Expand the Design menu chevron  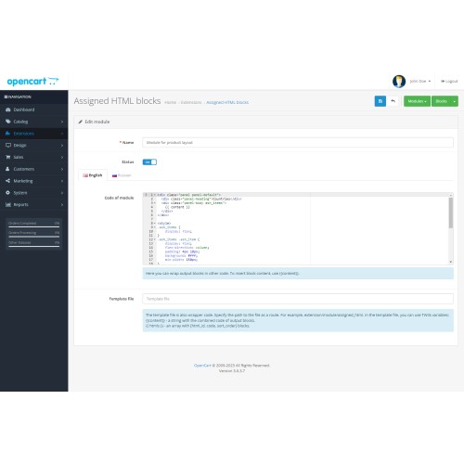tap(62, 146)
